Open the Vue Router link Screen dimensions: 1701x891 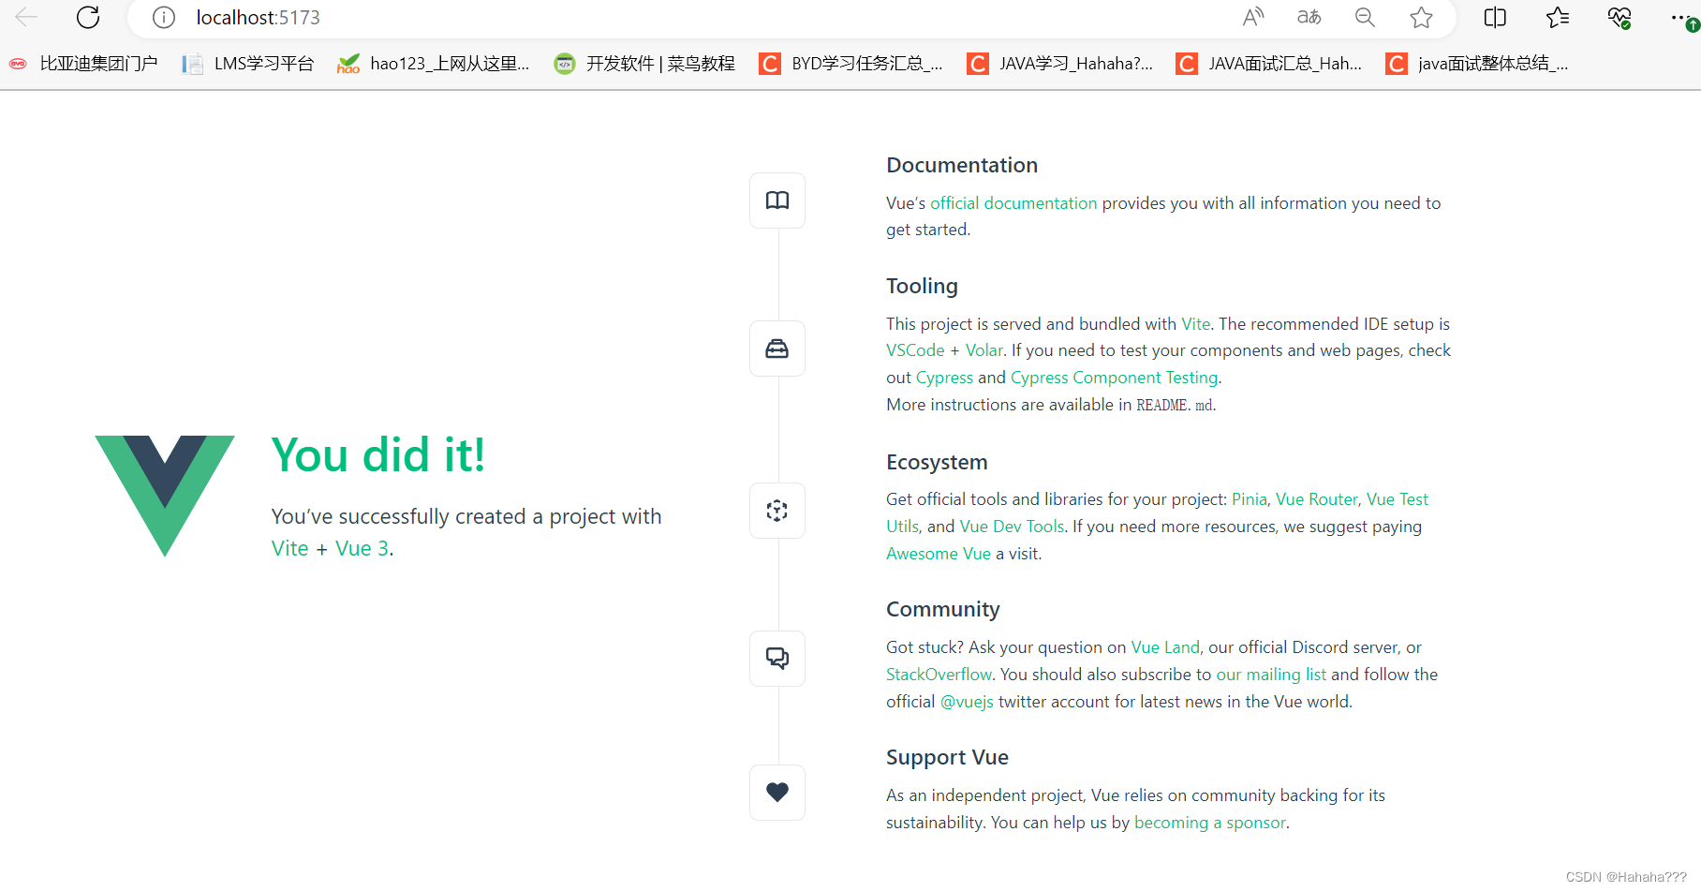click(x=1316, y=499)
